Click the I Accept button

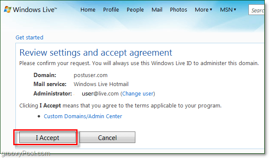(48, 137)
